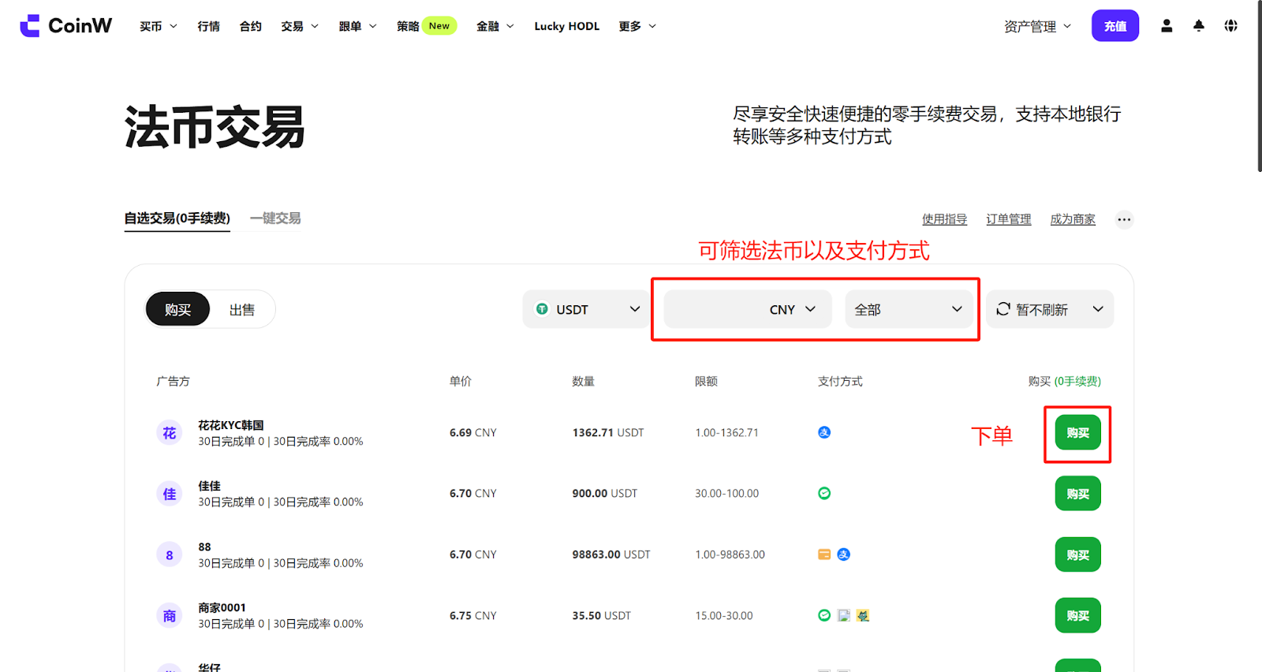1262x672 pixels.
Task: Click the WeChat icon in the 商家0001 row
Action: [824, 615]
